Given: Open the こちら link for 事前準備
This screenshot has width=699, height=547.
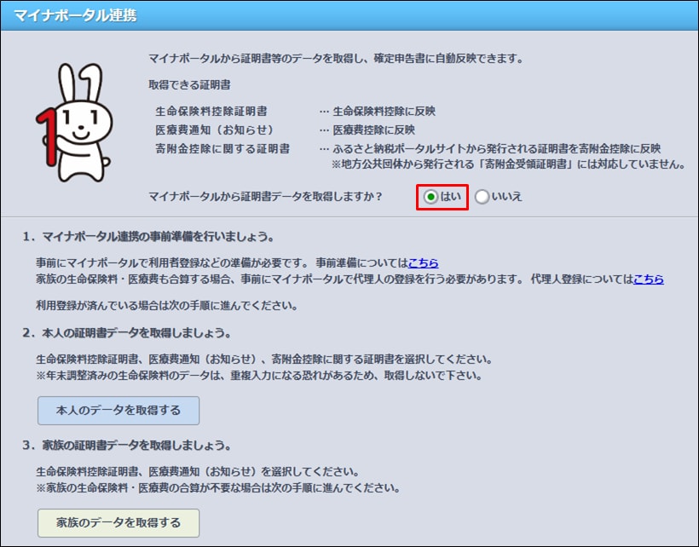Looking at the screenshot, I should click(x=424, y=263).
